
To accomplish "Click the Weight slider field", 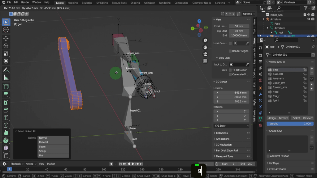I will pos(290,124).
